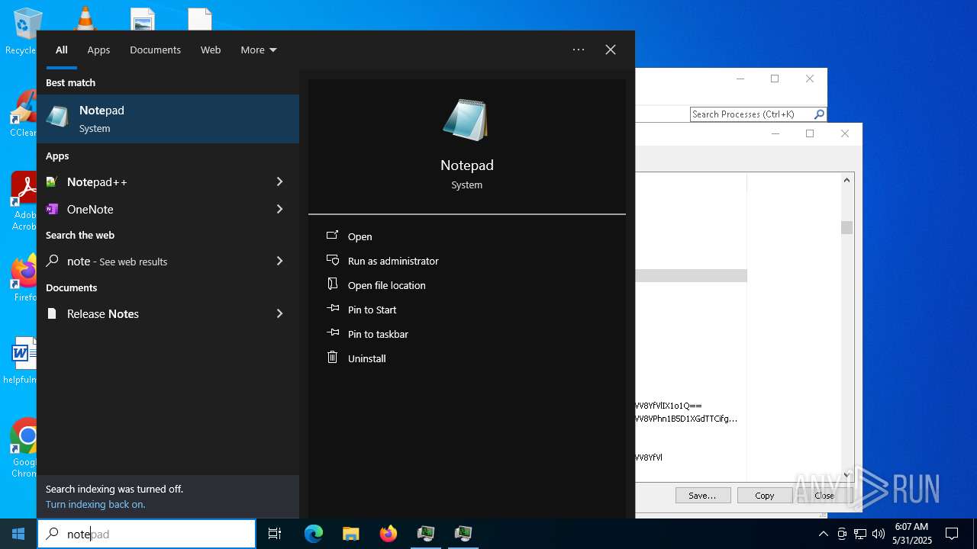Click the Run as administrator shield icon
This screenshot has width=977, height=549.
coord(332,260)
